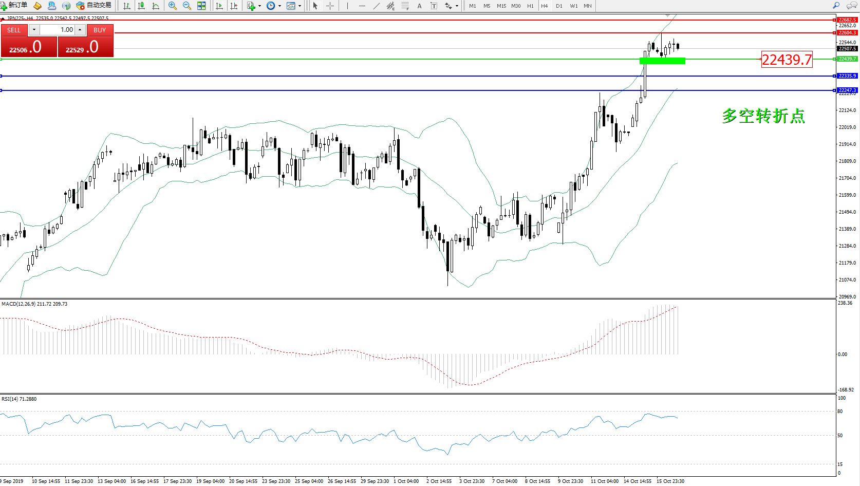Screen dimensions: 860x486
Task: Toggle bar chart display mode
Action: 127,6
